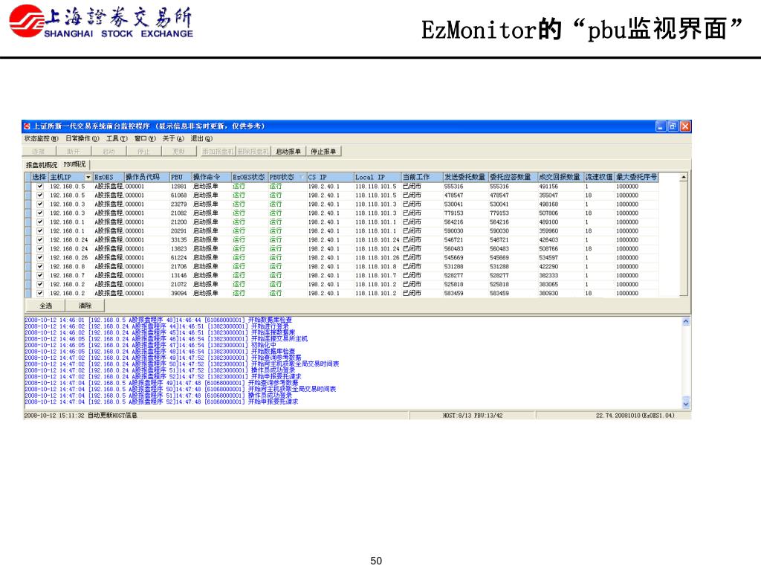Click the greyed 停止 toolbar button
Screen dimensions: 761x571
click(143, 152)
